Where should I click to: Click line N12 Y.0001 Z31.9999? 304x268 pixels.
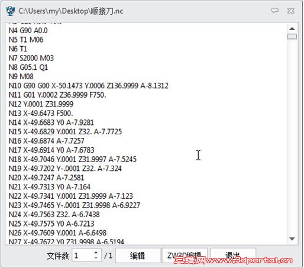click(x=41, y=104)
